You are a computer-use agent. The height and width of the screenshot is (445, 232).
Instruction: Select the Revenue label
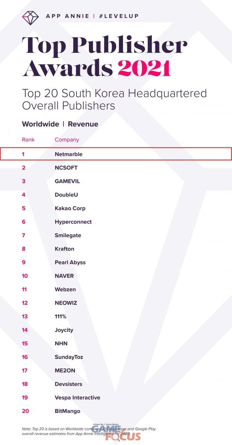(83, 124)
